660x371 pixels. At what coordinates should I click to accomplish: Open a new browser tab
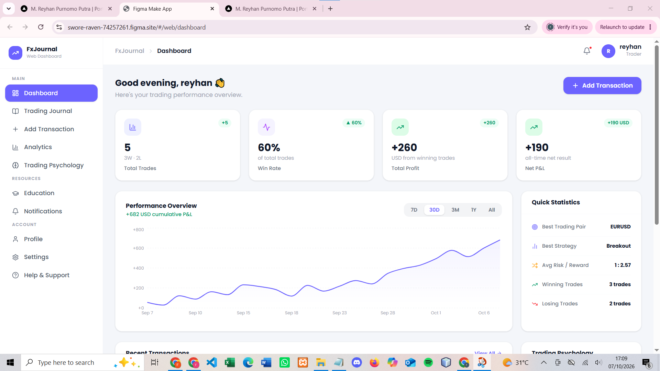click(330, 9)
